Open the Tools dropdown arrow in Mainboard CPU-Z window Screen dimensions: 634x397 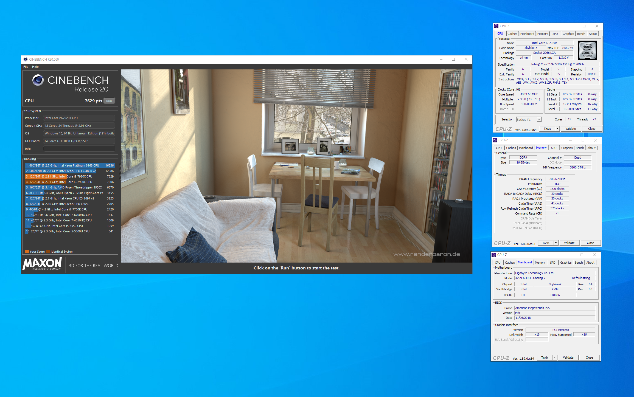[555, 357]
